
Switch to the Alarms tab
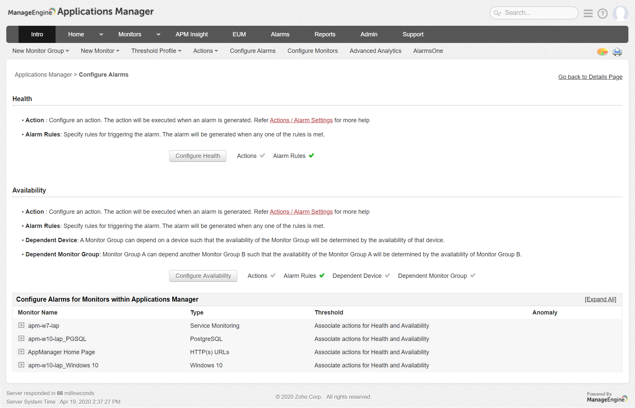280,34
